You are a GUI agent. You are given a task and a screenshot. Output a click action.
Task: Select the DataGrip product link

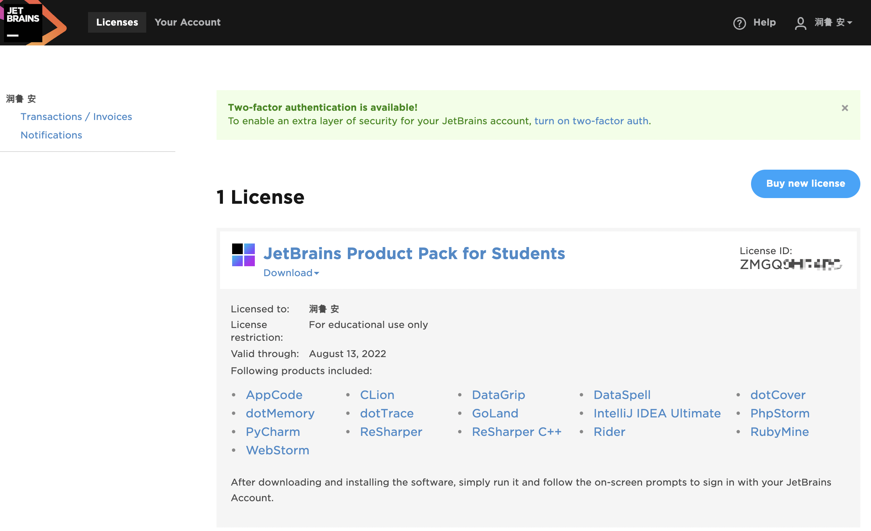click(x=498, y=395)
